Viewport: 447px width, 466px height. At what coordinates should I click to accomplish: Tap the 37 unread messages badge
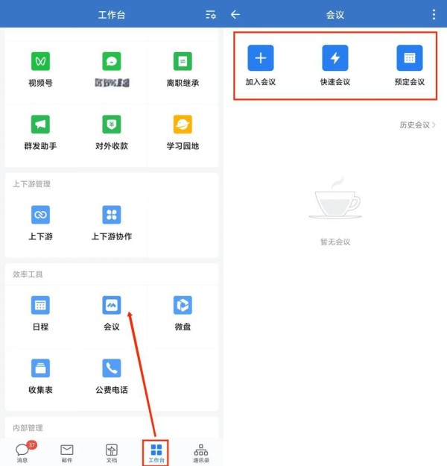pos(32,445)
